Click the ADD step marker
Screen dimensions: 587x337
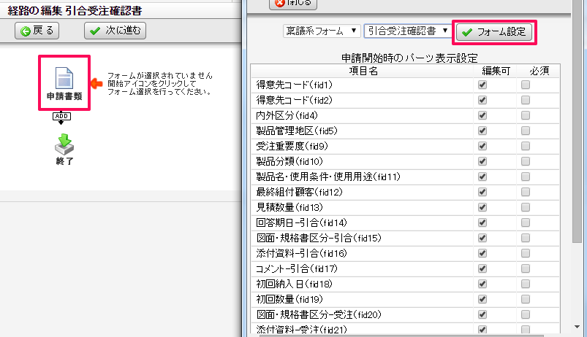click(61, 117)
